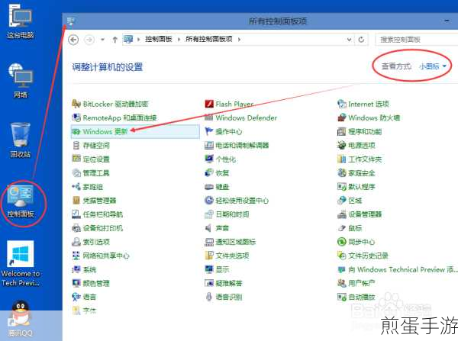Open 网络和共享中心 item

[101, 256]
